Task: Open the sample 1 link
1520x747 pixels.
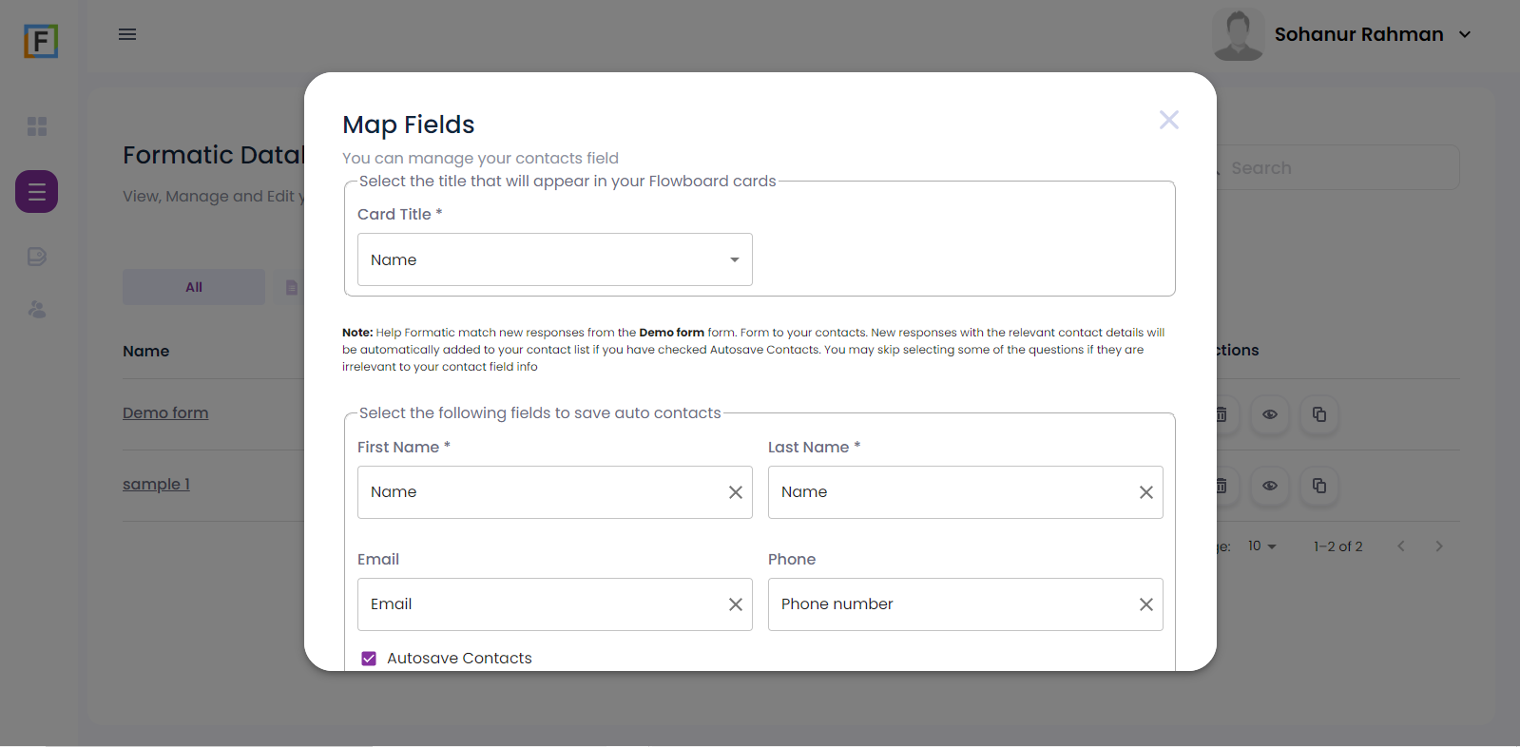Action: coord(156,484)
